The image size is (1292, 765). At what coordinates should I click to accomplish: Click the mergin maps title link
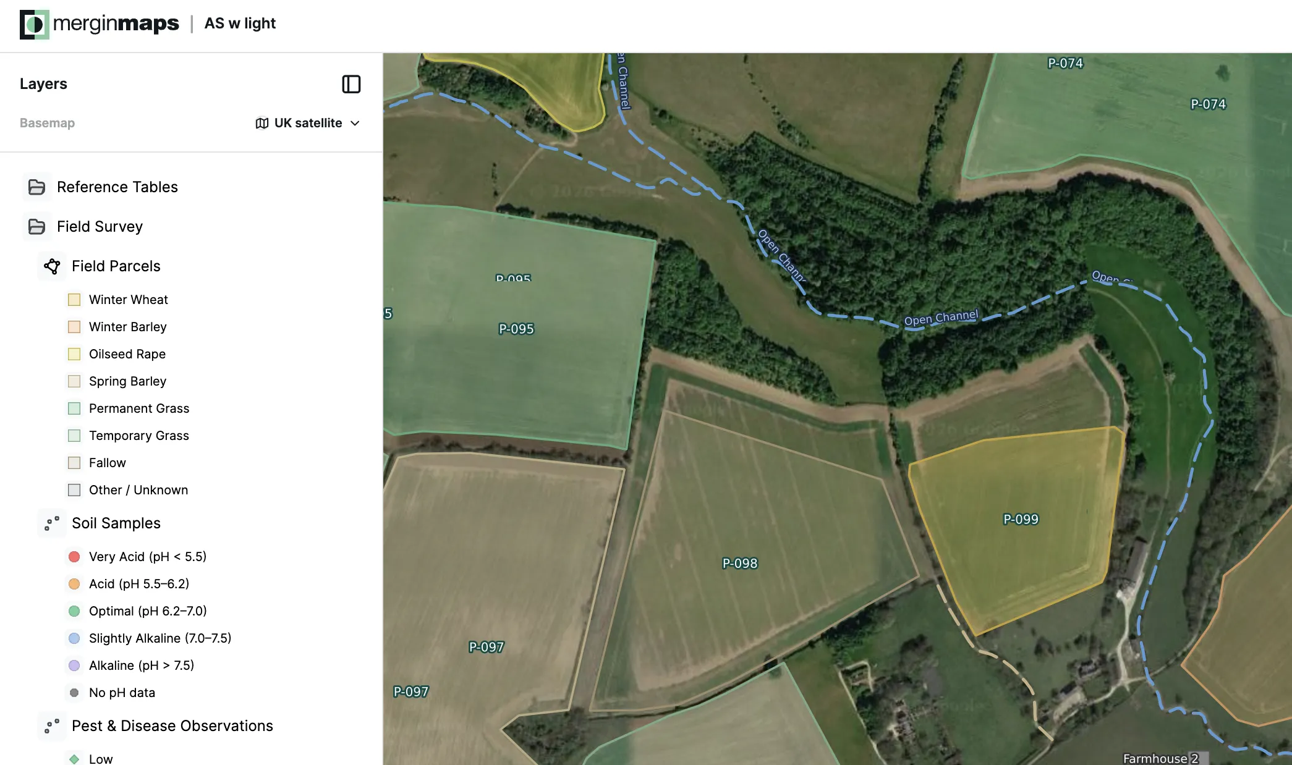[116, 24]
